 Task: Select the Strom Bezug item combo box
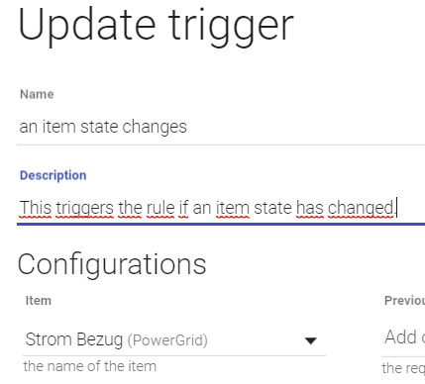tap(174, 339)
